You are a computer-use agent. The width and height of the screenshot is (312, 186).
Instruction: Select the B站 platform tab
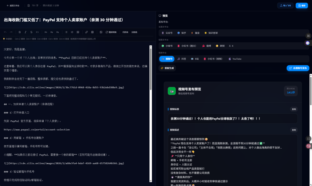(x=195, y=59)
